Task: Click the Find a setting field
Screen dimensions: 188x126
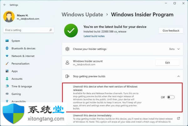Action: (29, 30)
